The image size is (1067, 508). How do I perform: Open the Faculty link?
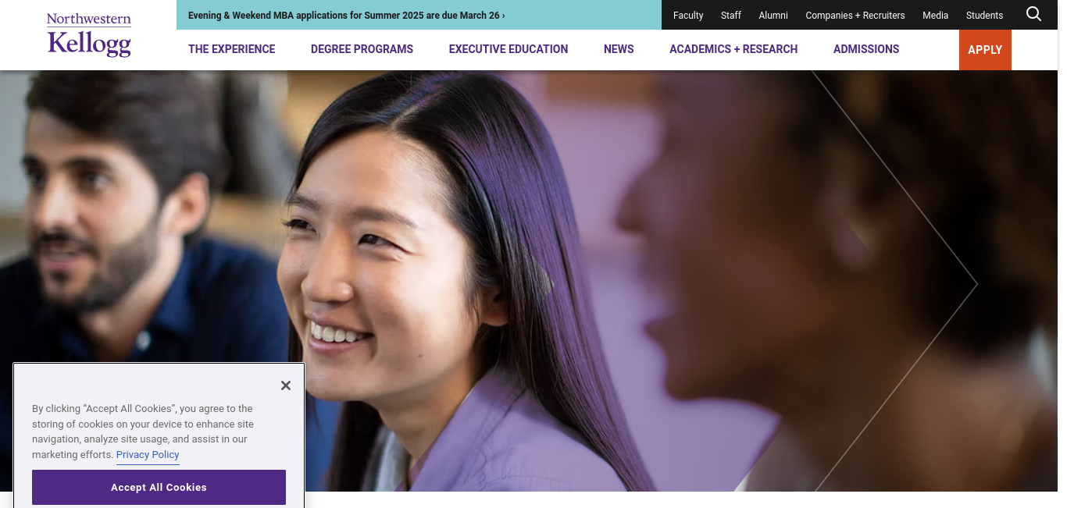pyautogui.click(x=688, y=16)
